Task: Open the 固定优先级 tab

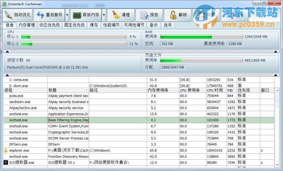Action: point(74,25)
